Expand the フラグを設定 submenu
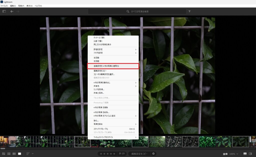This screenshot has width=256, height=157. click(113, 53)
